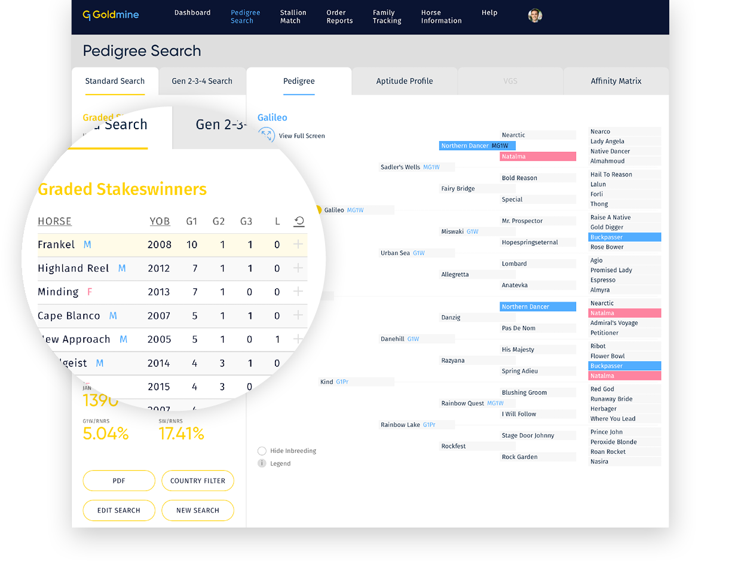This screenshot has height=567, width=741.
Task: Open the user profile avatar
Action: pyautogui.click(x=535, y=16)
